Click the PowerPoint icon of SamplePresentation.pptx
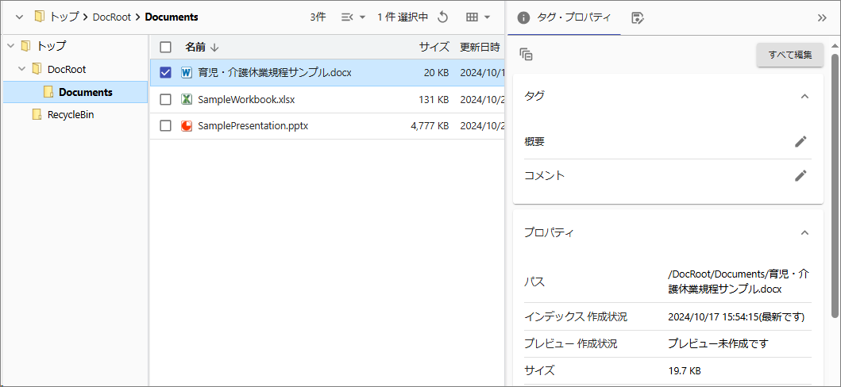The height and width of the screenshot is (387, 841). tap(187, 125)
